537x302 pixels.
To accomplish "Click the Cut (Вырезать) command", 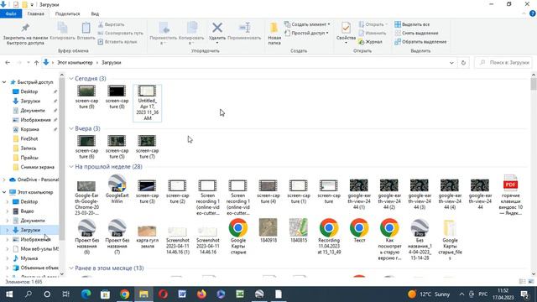I will (x=111, y=24).
